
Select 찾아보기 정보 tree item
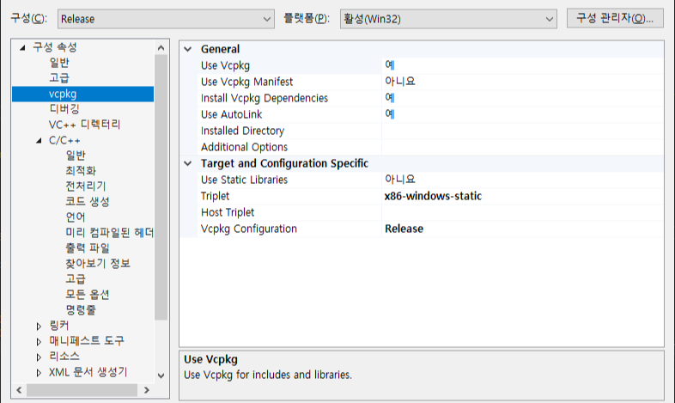pos(98,264)
